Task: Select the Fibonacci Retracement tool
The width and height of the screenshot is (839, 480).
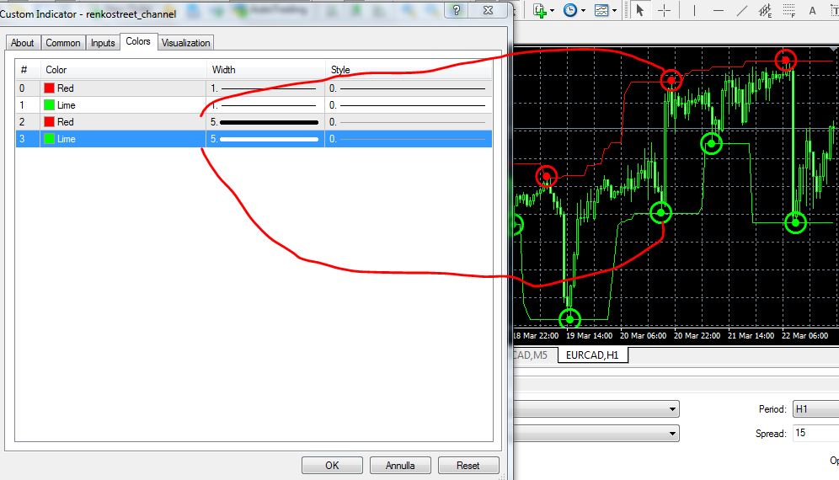Action: coord(788,10)
